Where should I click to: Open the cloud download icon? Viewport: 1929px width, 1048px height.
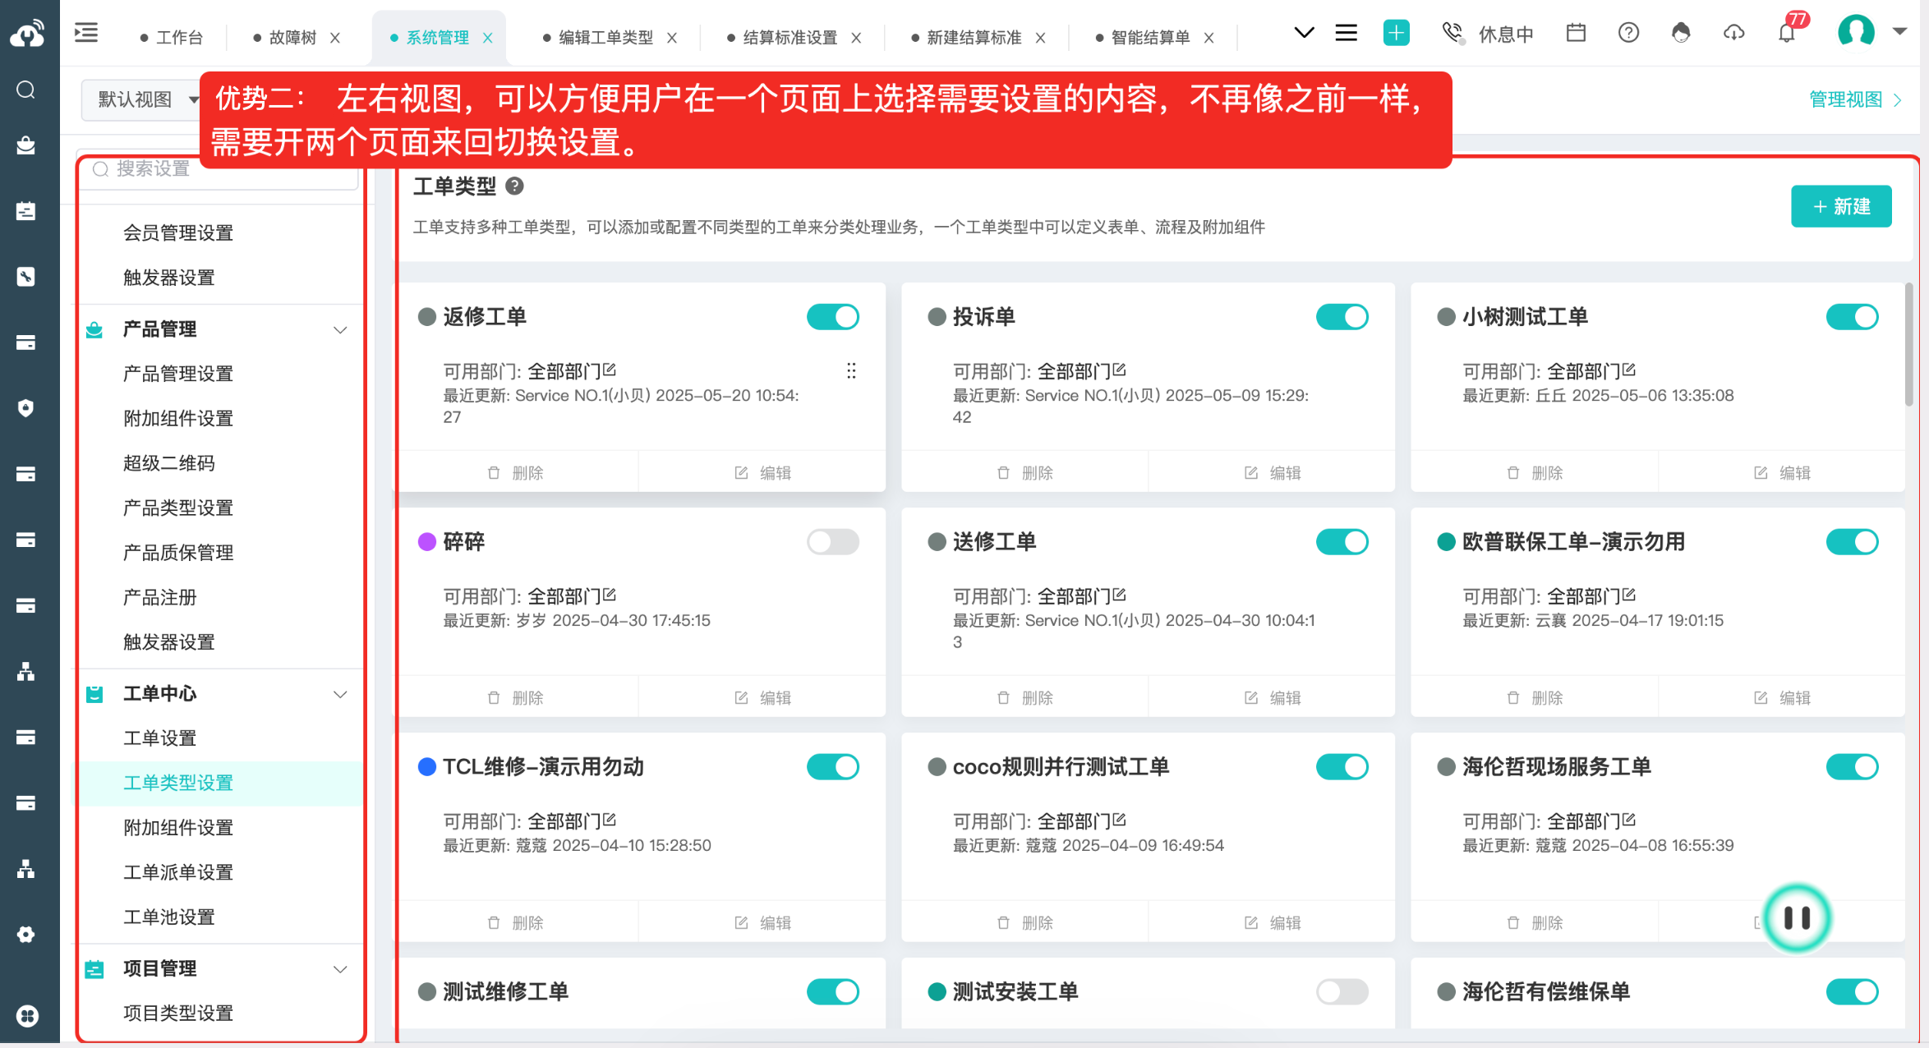(1733, 33)
